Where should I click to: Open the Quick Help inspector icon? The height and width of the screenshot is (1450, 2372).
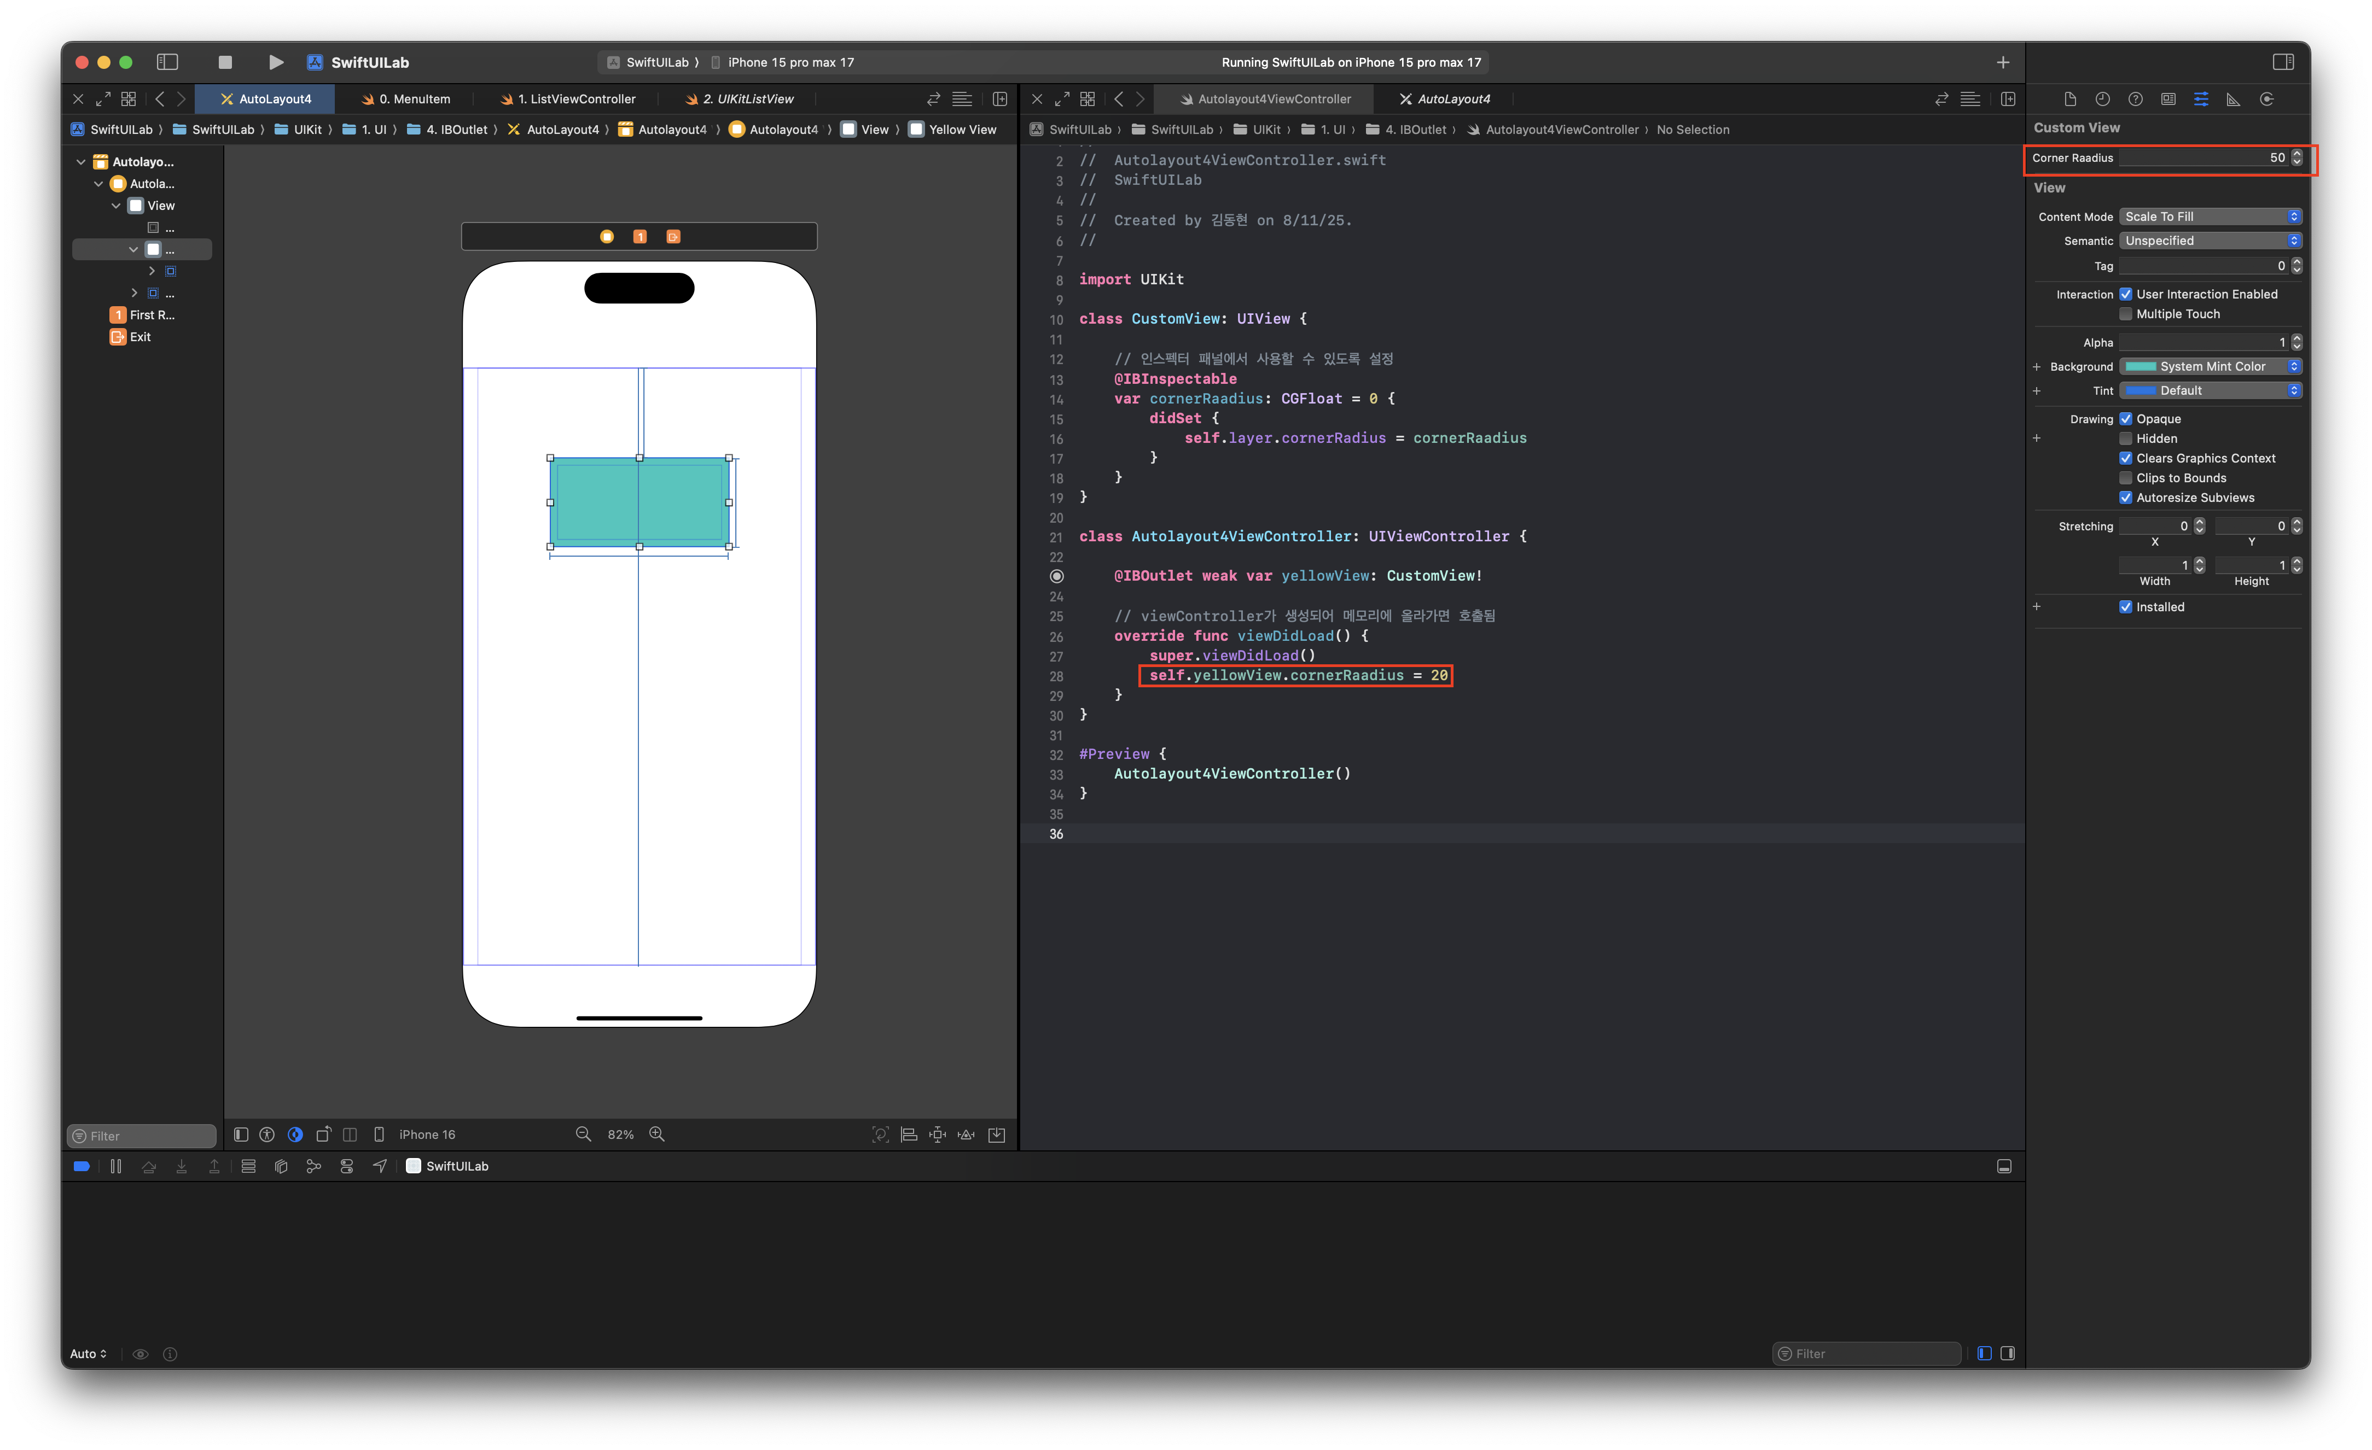(x=2135, y=98)
